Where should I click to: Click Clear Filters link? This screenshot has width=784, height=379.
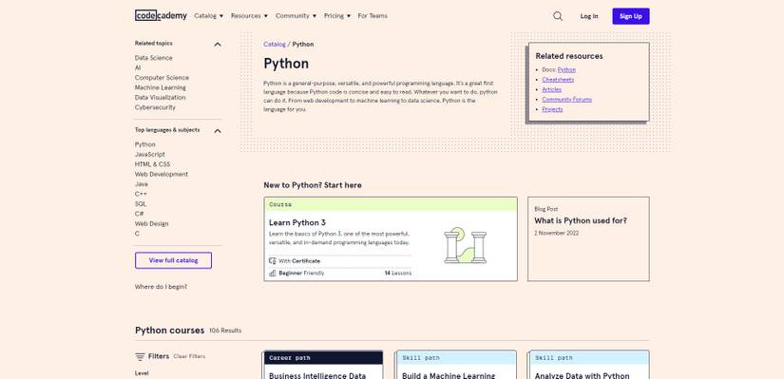click(x=189, y=356)
